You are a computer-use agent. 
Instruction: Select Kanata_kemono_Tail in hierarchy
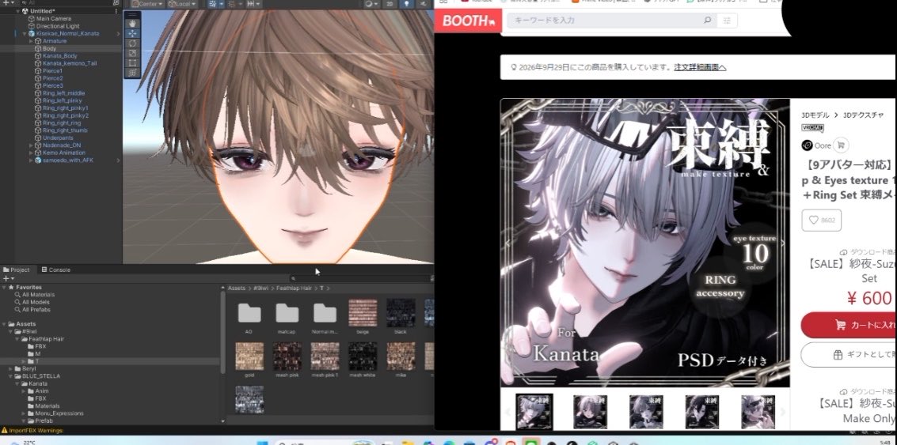(x=69, y=63)
